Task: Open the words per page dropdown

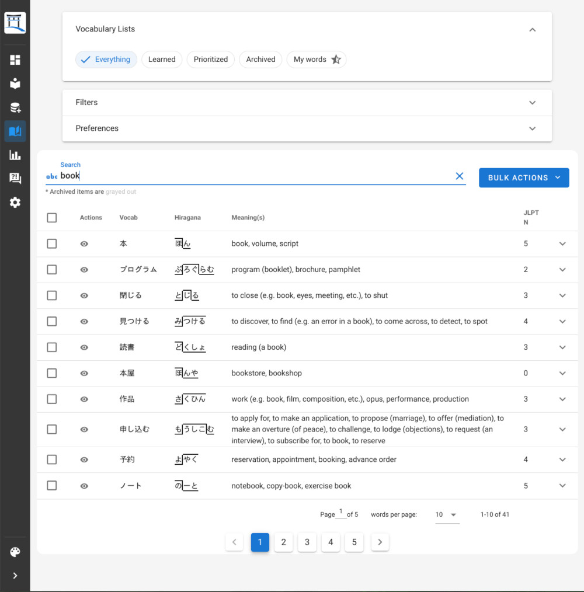Action: click(x=447, y=514)
